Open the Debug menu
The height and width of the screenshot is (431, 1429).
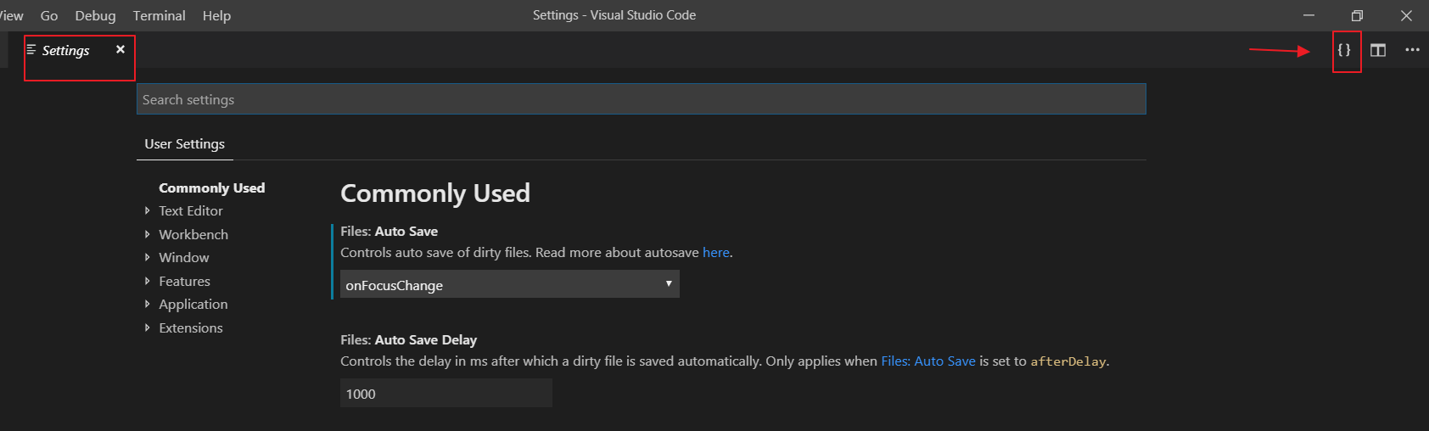click(95, 15)
